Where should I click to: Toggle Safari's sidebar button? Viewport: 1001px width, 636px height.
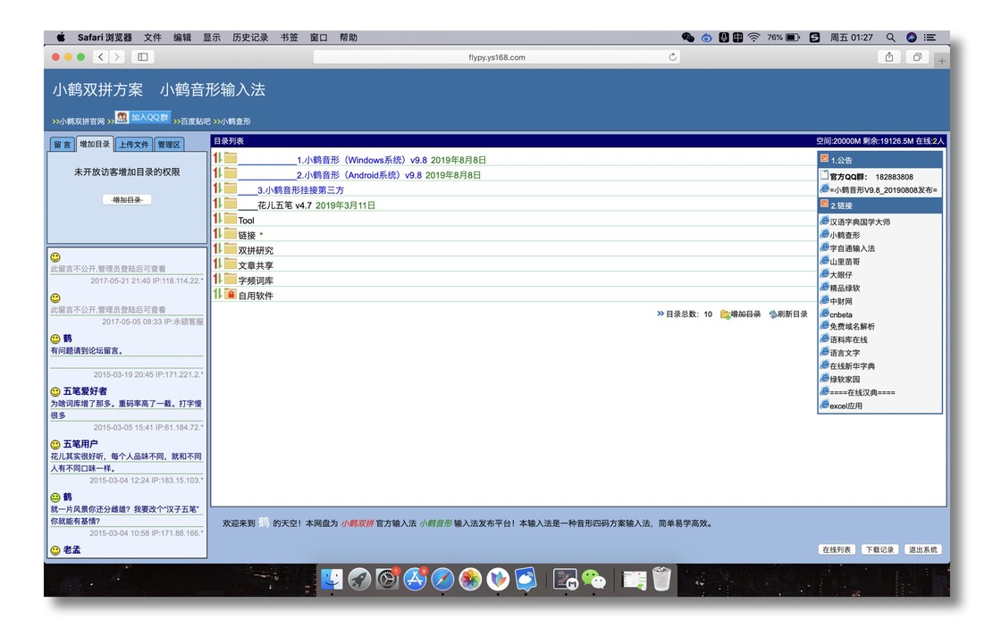pos(142,57)
